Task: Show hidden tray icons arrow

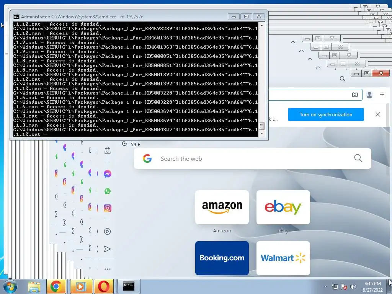Action: [325, 287]
